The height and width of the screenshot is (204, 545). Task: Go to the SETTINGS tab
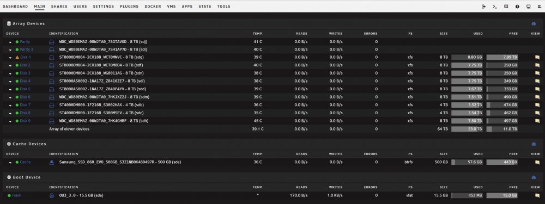(104, 7)
